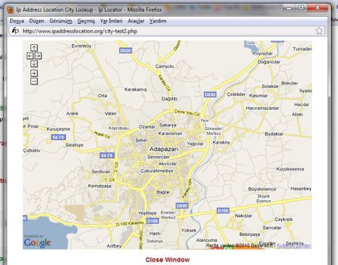Open the Araçlar menu
338x265 pixels.
[x=136, y=21]
